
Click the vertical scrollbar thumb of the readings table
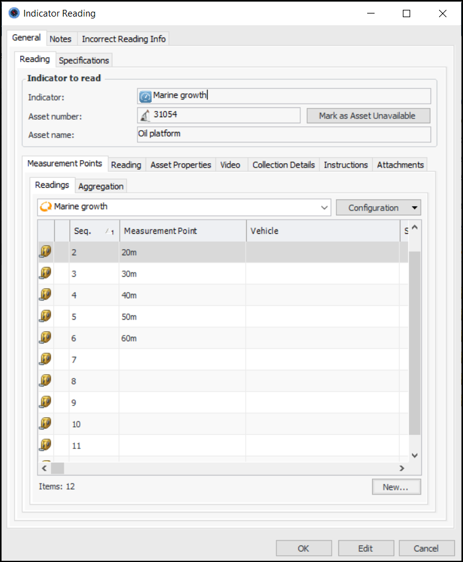coord(414,343)
